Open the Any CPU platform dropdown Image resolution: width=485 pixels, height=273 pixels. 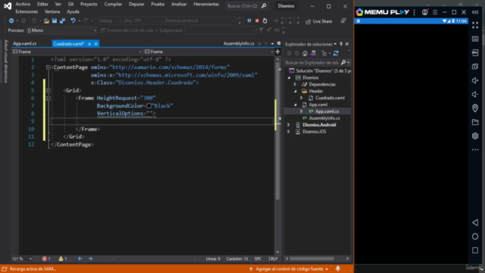tap(142, 20)
